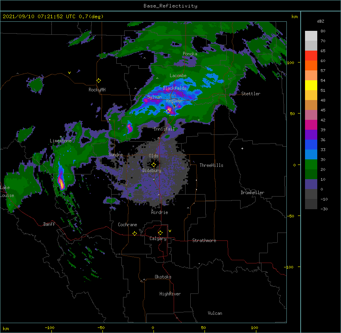Click the km unit label at bottom left
This screenshot has height=333, width=341.
pyautogui.click(x=6, y=329)
